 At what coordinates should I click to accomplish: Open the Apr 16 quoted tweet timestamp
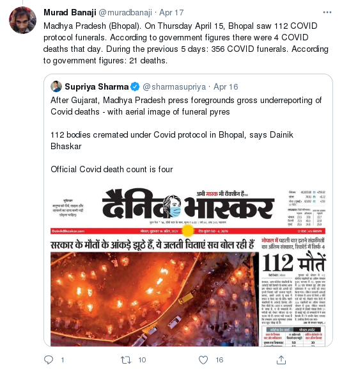pyautogui.click(x=226, y=87)
